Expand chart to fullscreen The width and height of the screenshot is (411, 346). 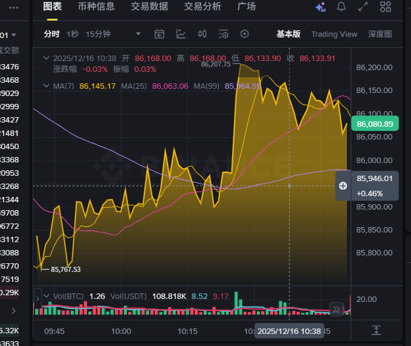(x=363, y=7)
